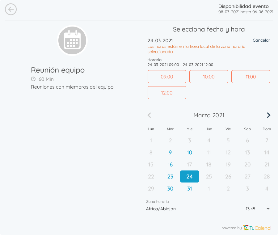Select March 9 on the calendar
The height and width of the screenshot is (235, 278).
(170, 153)
